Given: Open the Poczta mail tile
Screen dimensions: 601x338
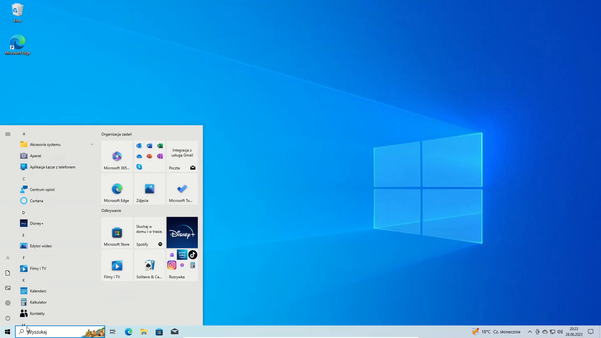Looking at the screenshot, I should pos(182,156).
